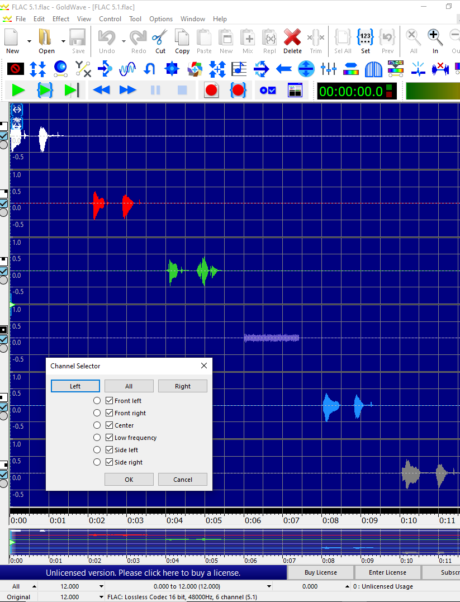
Task: Click the Fast Forward button
Action: click(x=128, y=90)
